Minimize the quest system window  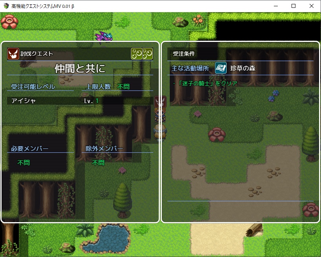[276, 6]
